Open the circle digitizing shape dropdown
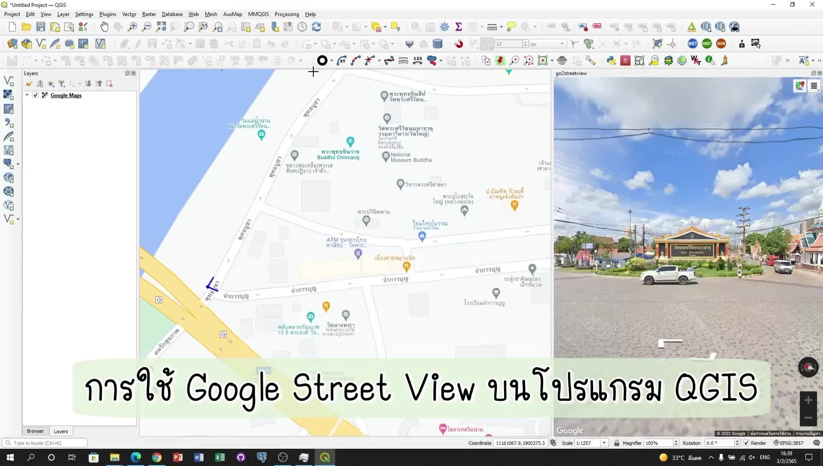The width and height of the screenshot is (823, 466). (331, 60)
